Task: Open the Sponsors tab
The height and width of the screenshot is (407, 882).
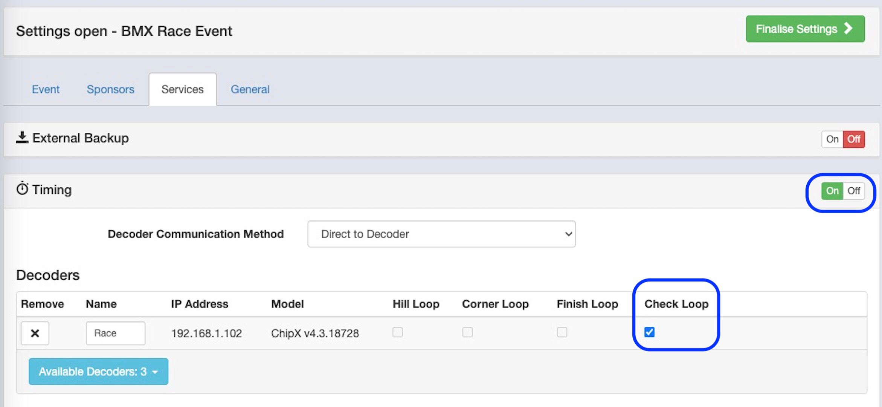Action: point(110,89)
